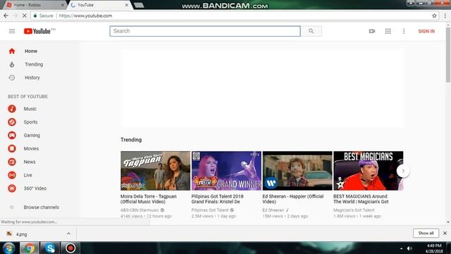Image resolution: width=451 pixels, height=254 pixels.
Task: Open Trending flame icon in sidebar
Action: 12,64
